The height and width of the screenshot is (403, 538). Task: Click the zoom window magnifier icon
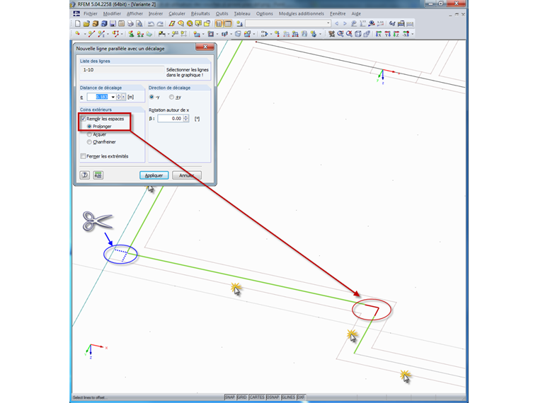(x=340, y=34)
